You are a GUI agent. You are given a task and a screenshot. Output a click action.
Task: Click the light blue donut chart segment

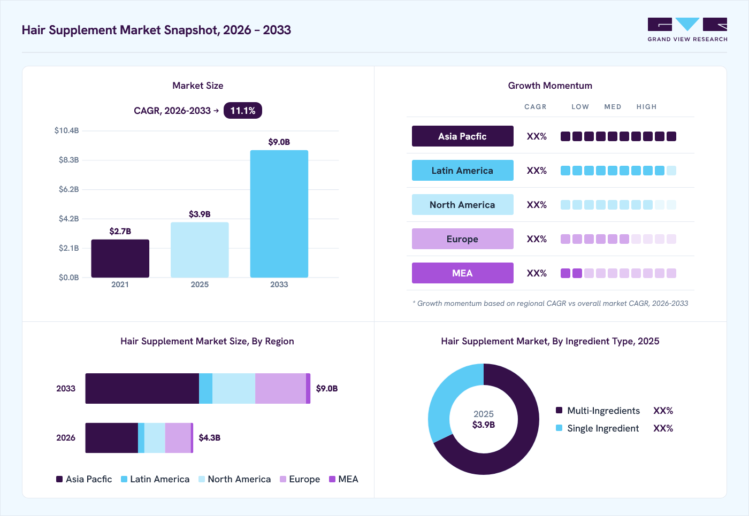[x=447, y=395]
